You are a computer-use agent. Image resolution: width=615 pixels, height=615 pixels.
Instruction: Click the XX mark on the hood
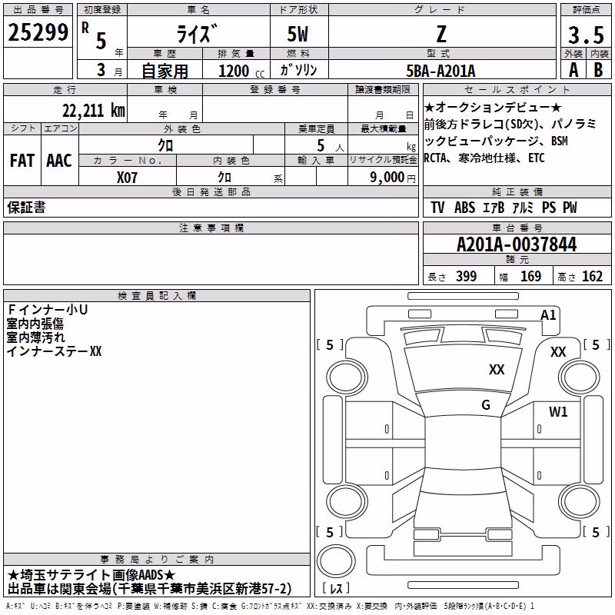tap(497, 370)
